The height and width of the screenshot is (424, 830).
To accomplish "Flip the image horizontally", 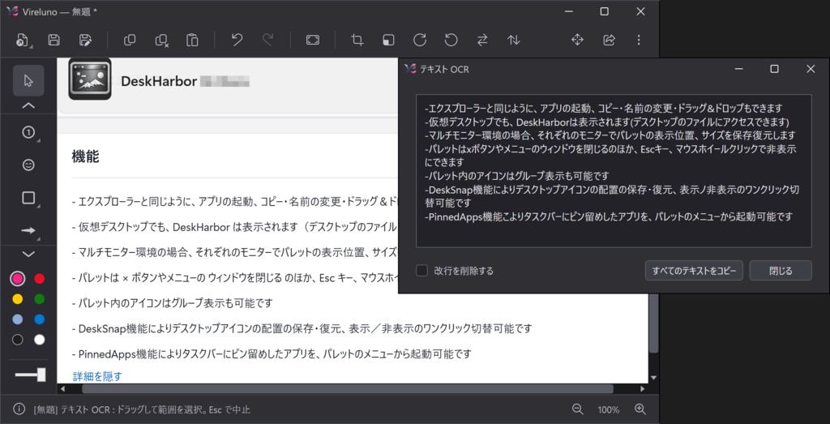I will tap(482, 41).
